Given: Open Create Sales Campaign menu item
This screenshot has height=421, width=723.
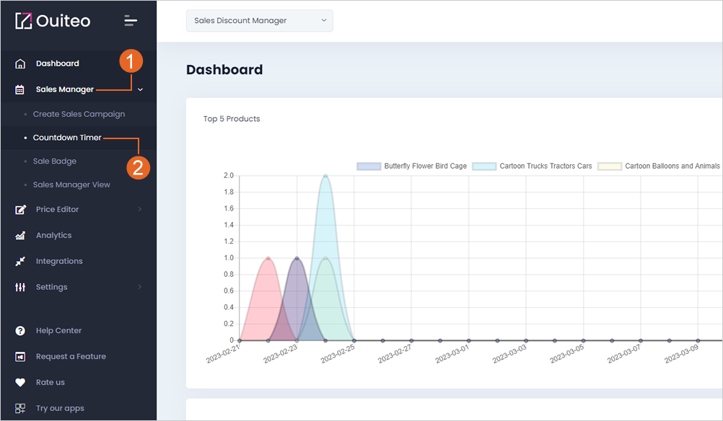Looking at the screenshot, I should 79,114.
